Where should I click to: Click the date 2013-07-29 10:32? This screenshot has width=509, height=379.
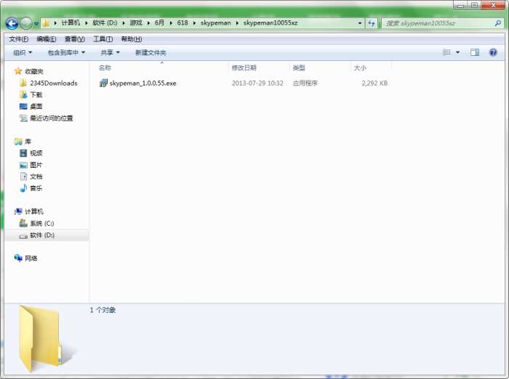pyautogui.click(x=257, y=83)
